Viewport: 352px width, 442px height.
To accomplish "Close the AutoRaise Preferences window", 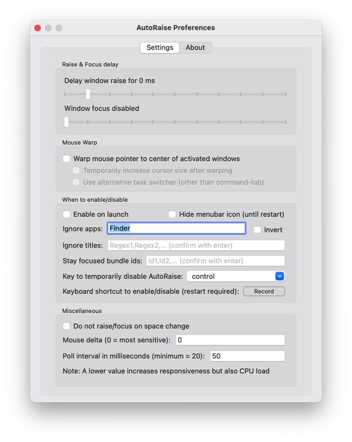I will coord(37,28).
